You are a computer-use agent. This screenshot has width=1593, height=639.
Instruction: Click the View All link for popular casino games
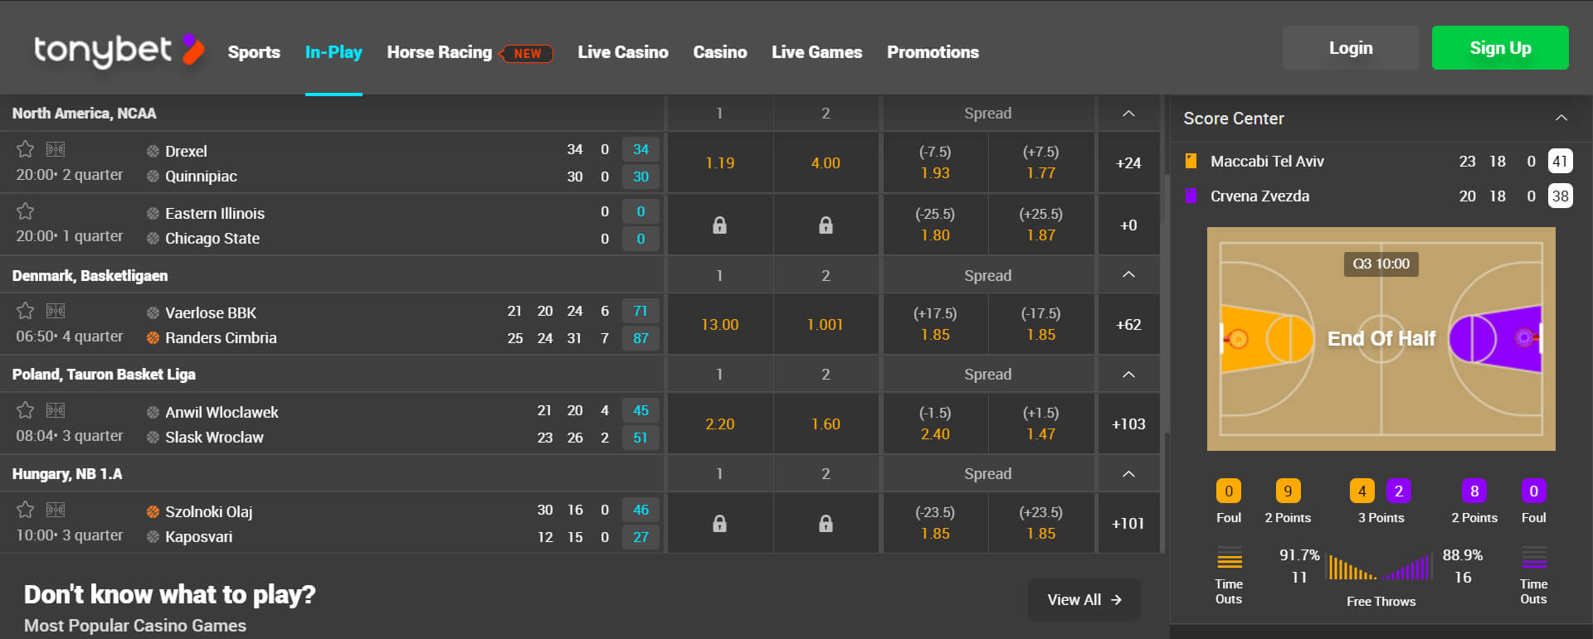click(x=1084, y=599)
